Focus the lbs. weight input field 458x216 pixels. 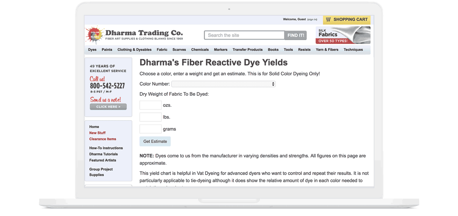[150, 117]
